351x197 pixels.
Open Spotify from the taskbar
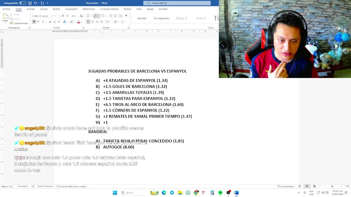[220, 193]
